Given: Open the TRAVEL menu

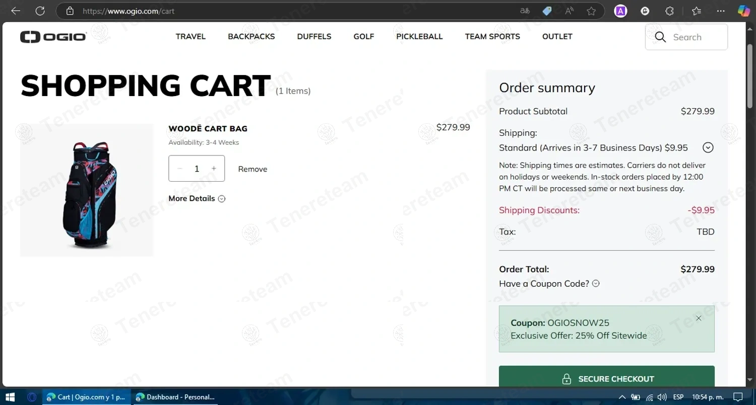Looking at the screenshot, I should point(191,36).
